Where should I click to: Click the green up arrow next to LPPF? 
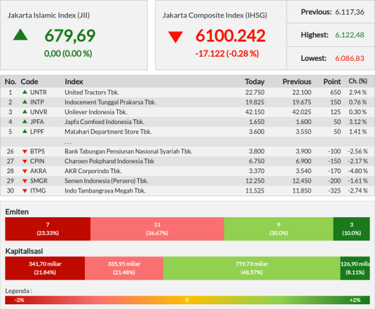click(x=25, y=131)
